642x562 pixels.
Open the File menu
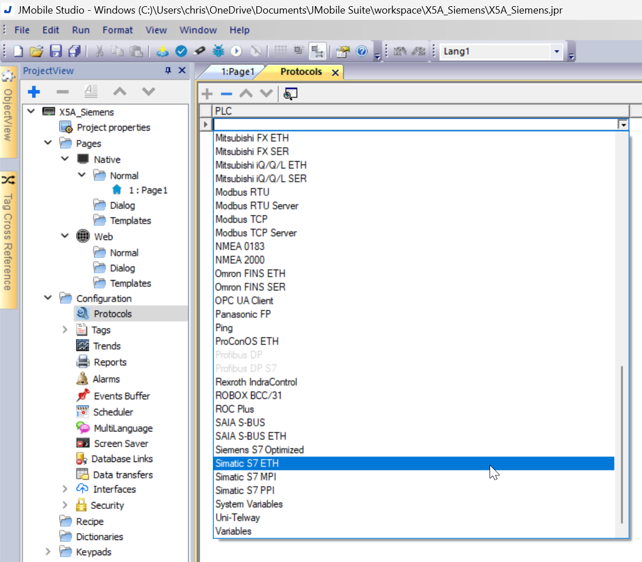click(22, 30)
